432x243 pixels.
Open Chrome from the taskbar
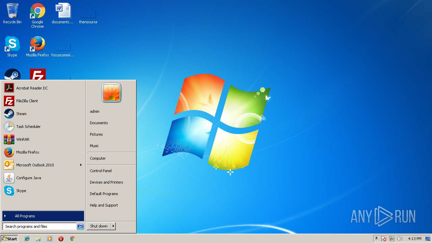(x=72, y=239)
